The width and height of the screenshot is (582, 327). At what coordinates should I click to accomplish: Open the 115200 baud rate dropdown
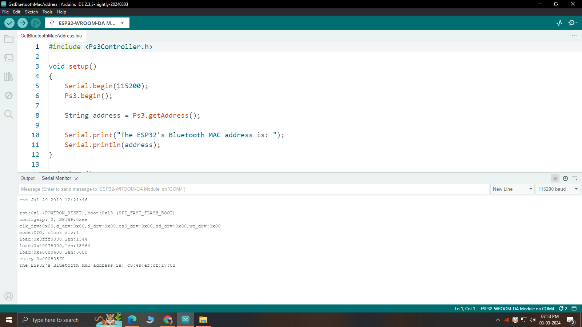click(558, 189)
